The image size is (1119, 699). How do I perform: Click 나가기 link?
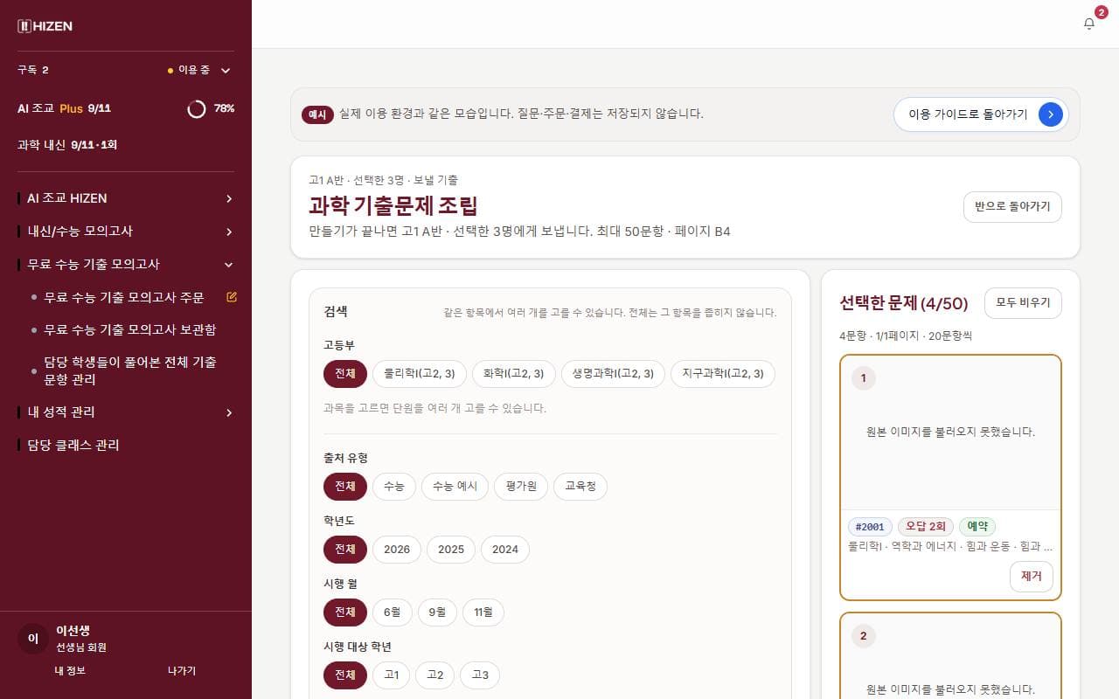click(182, 671)
